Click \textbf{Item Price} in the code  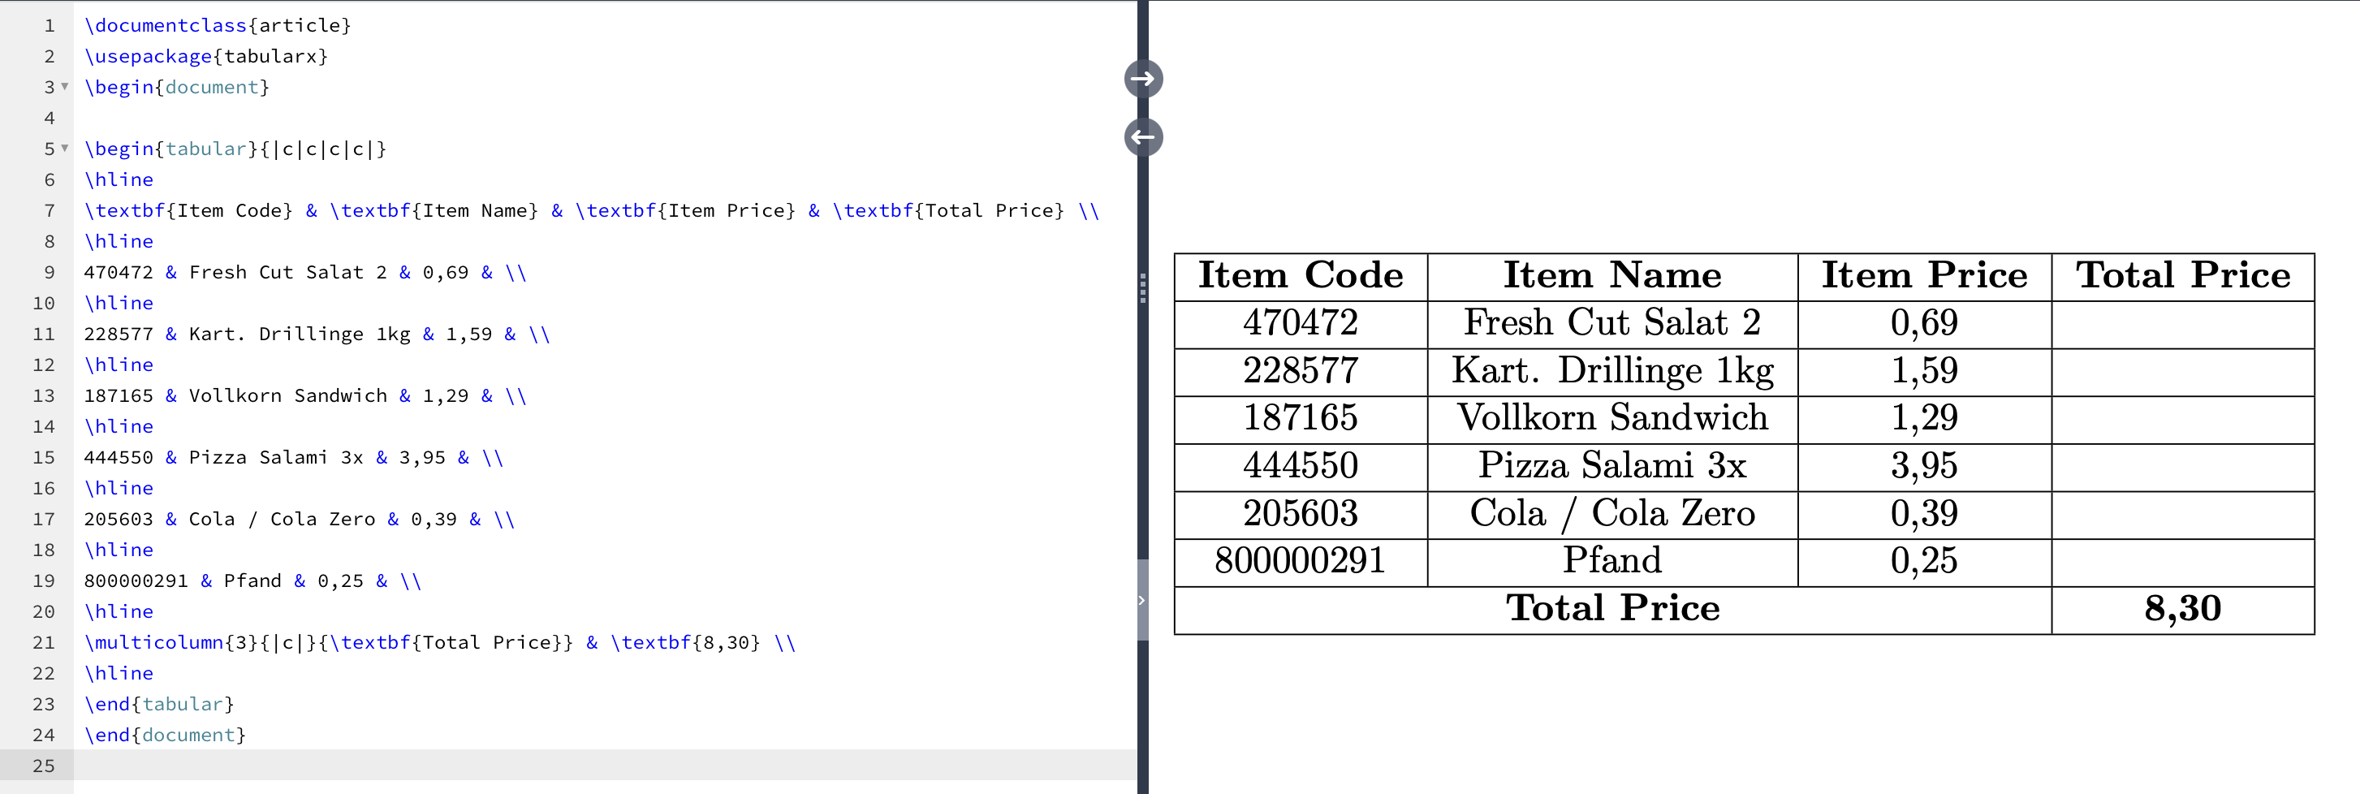pyautogui.click(x=685, y=210)
